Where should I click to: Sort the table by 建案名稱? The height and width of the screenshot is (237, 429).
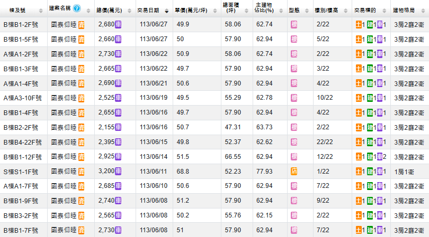click(88, 11)
